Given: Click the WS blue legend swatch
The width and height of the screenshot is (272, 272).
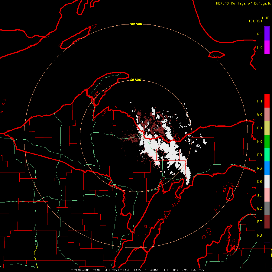Looking at the screenshot, I should [267, 168].
